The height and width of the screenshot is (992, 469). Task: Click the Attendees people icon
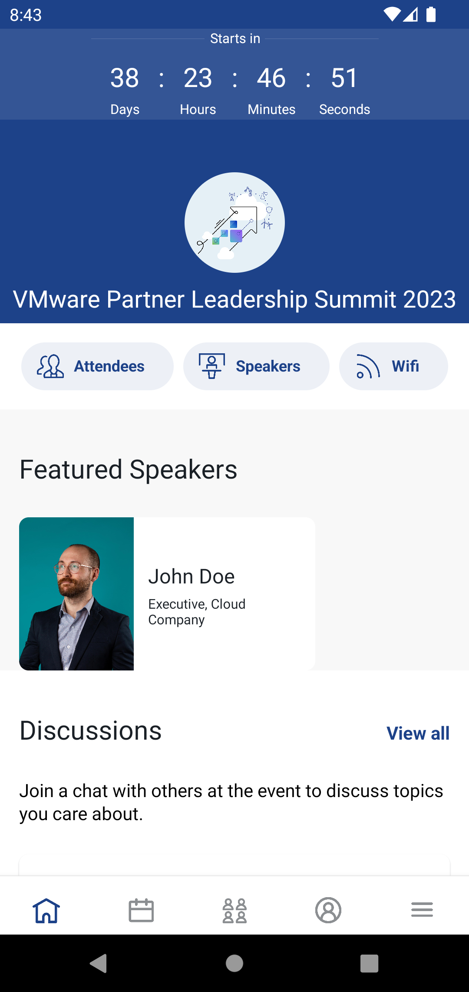point(50,366)
